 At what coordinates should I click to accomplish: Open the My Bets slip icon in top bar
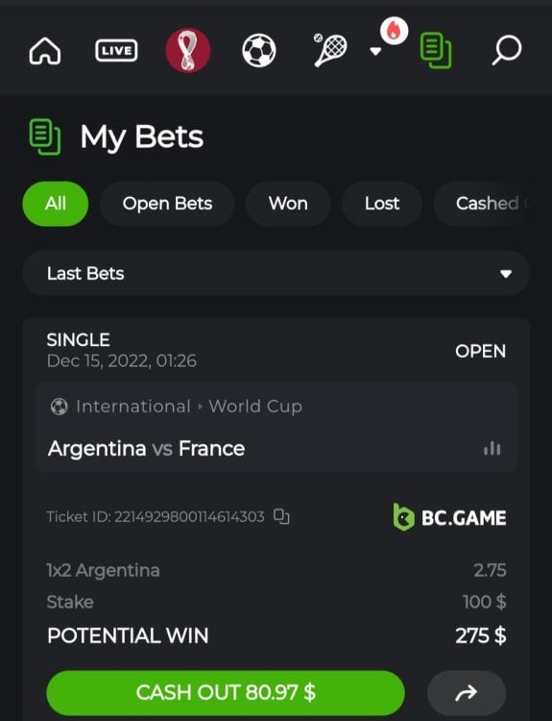click(x=436, y=51)
